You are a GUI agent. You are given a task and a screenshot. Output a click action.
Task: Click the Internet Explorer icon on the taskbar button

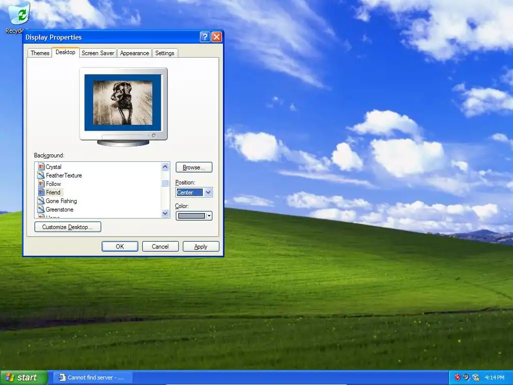pos(62,377)
